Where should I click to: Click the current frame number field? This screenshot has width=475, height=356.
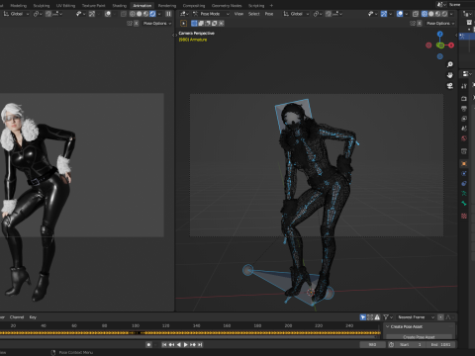[x=372, y=344]
